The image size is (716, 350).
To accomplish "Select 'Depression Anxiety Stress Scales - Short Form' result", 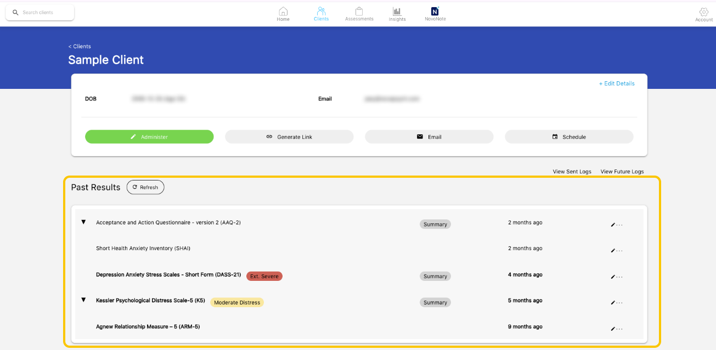I will click(x=168, y=275).
